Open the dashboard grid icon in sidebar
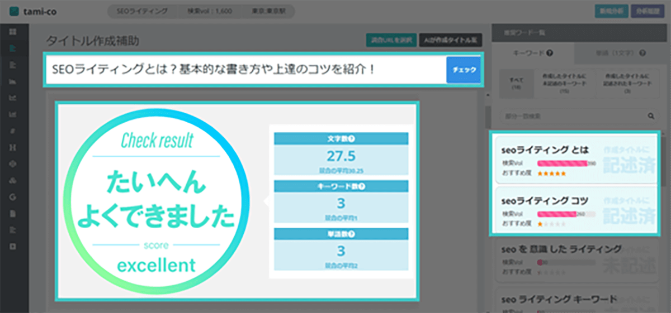This screenshot has height=313, width=671. click(x=13, y=32)
